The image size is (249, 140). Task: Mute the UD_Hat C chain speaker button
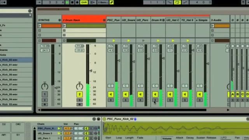pyautogui.click(x=170, y=94)
